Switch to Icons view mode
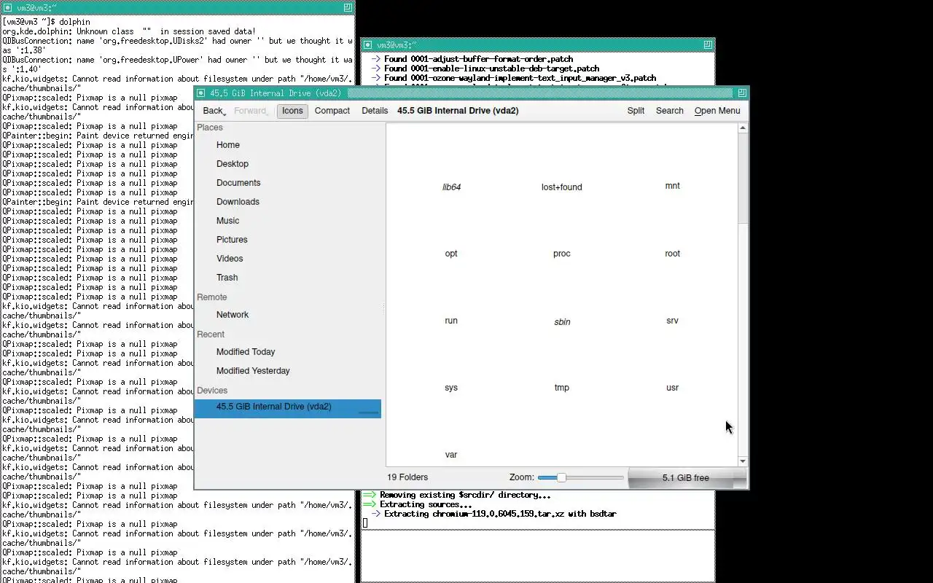 click(x=292, y=111)
